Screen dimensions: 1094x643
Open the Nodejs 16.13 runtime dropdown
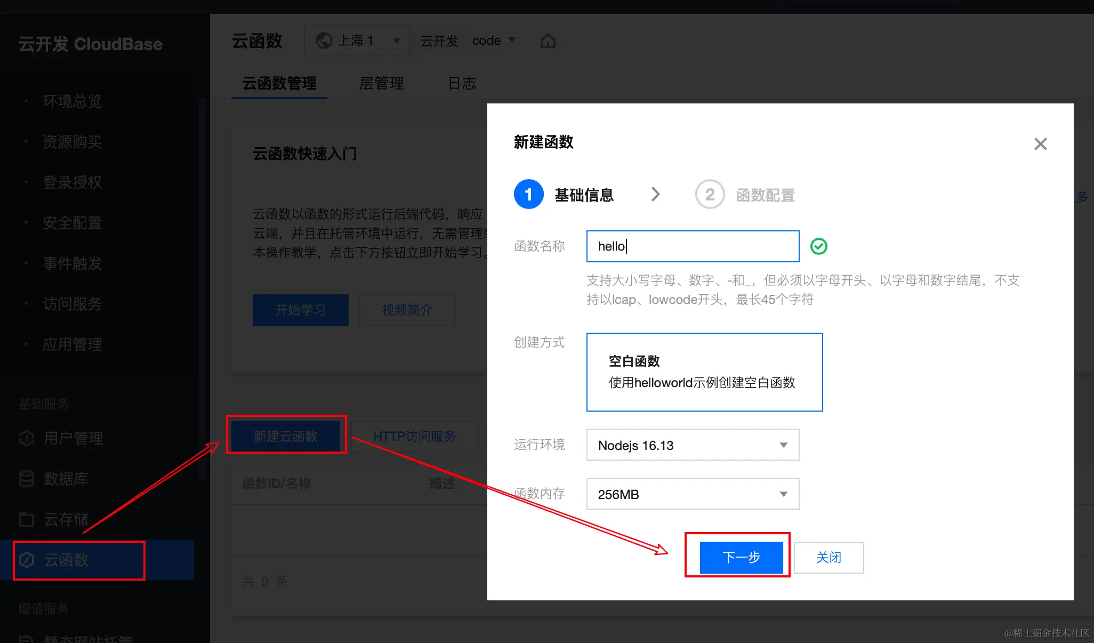click(693, 445)
